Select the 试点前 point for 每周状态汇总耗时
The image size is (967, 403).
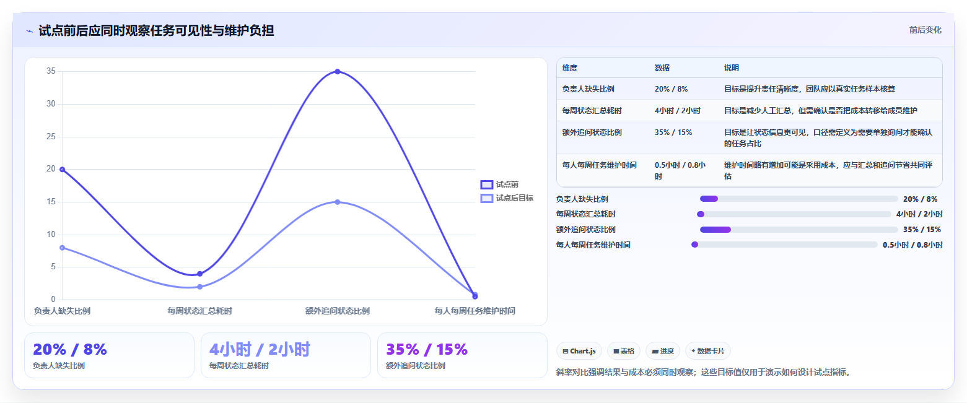coord(199,274)
